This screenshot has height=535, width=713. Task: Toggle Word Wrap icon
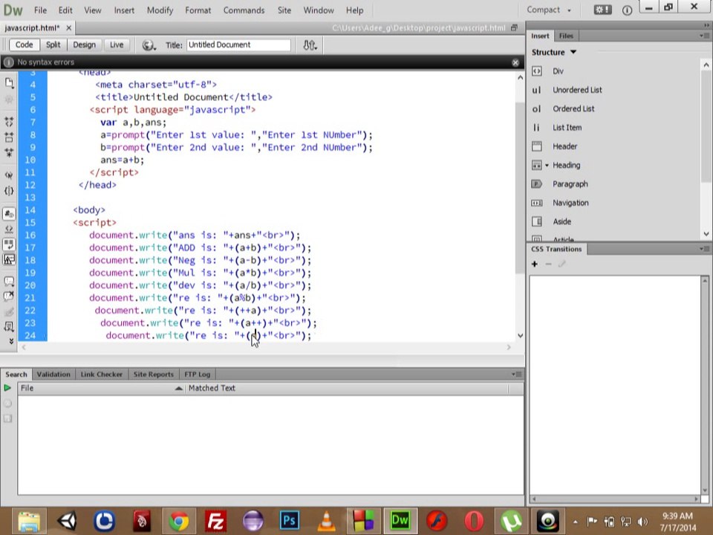point(9,244)
